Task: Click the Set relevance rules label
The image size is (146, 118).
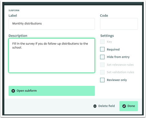Action: coord(120,65)
